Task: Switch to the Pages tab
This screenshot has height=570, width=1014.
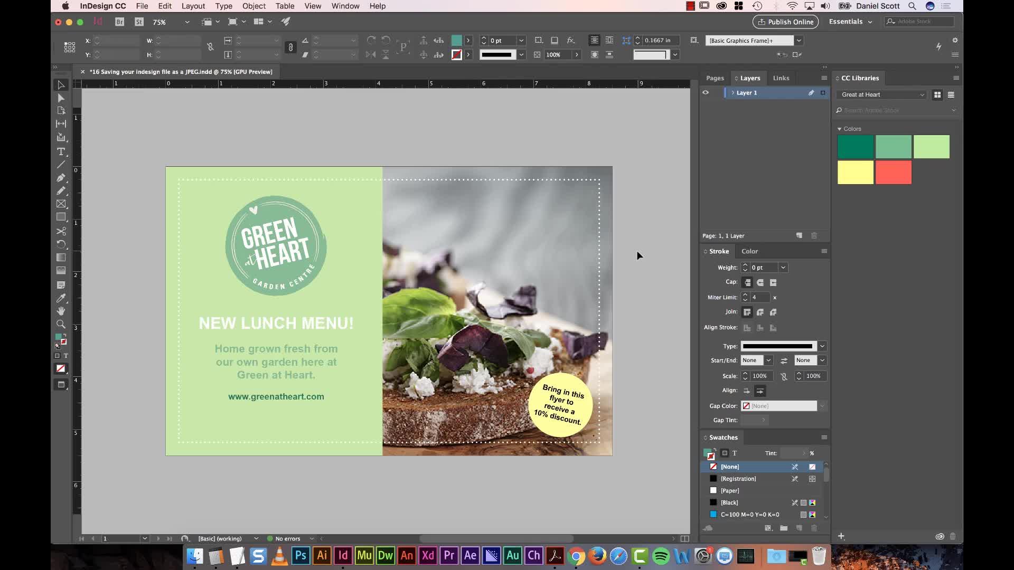Action: [715, 78]
